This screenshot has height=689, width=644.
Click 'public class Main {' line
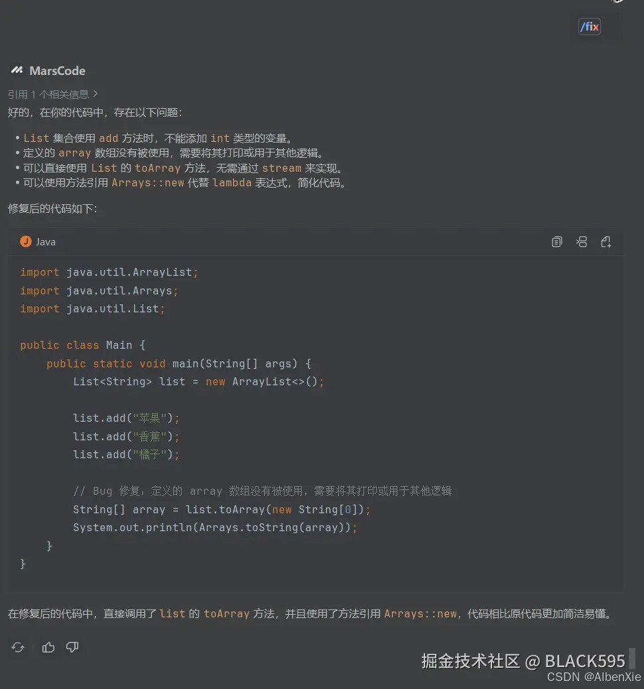click(83, 345)
